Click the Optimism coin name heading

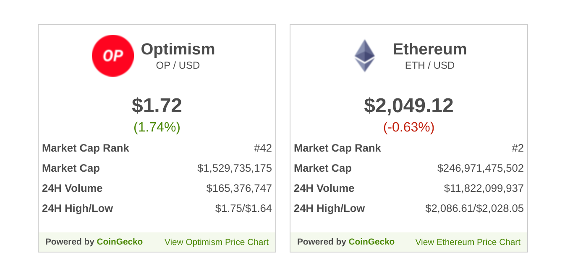click(178, 49)
